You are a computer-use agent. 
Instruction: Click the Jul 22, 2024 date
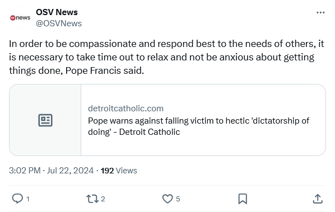(x=70, y=171)
